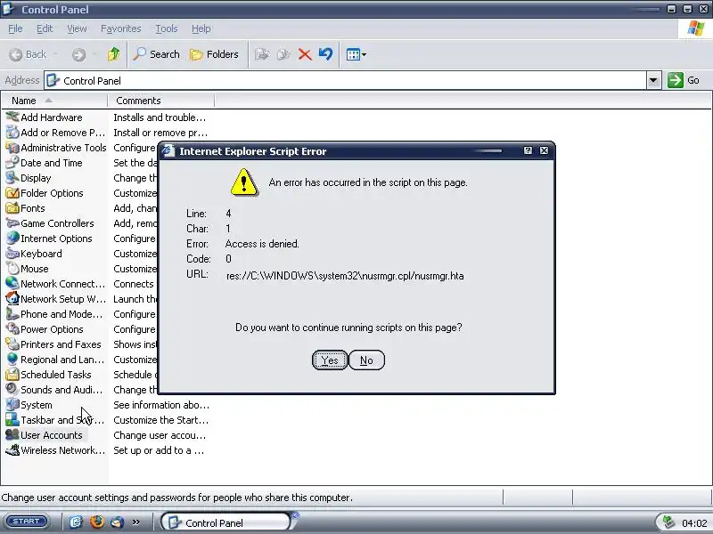Click the Network Setup Wizard icon

pos(12,299)
